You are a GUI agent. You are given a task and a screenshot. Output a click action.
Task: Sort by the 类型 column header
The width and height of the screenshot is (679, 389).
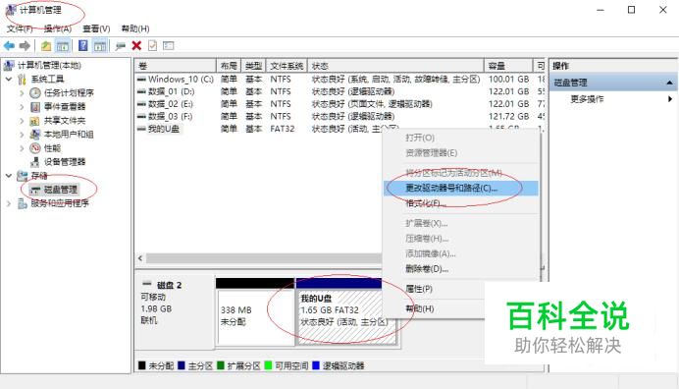pyautogui.click(x=253, y=66)
